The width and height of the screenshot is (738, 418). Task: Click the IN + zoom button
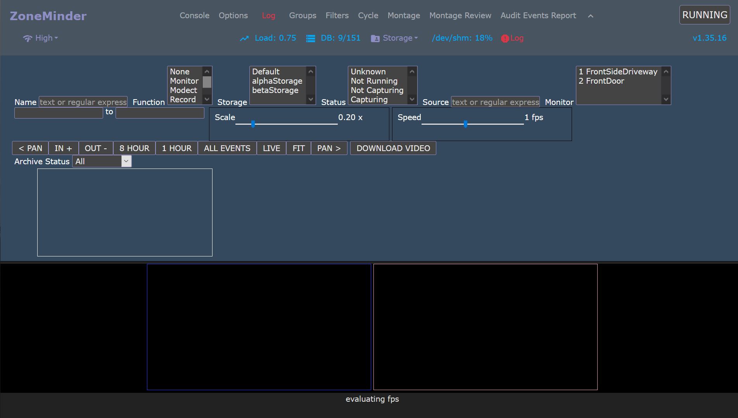(x=63, y=148)
